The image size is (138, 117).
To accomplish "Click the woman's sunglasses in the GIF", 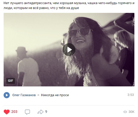I will coord(80,32).
